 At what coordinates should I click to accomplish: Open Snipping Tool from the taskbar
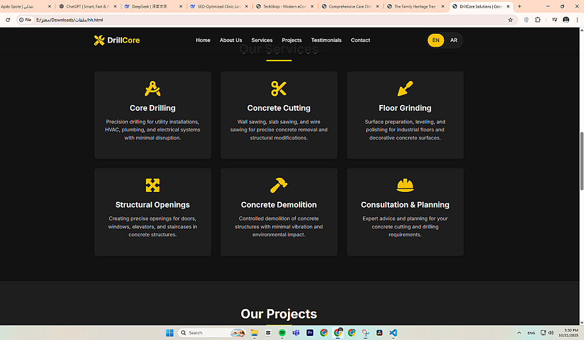tap(366, 332)
